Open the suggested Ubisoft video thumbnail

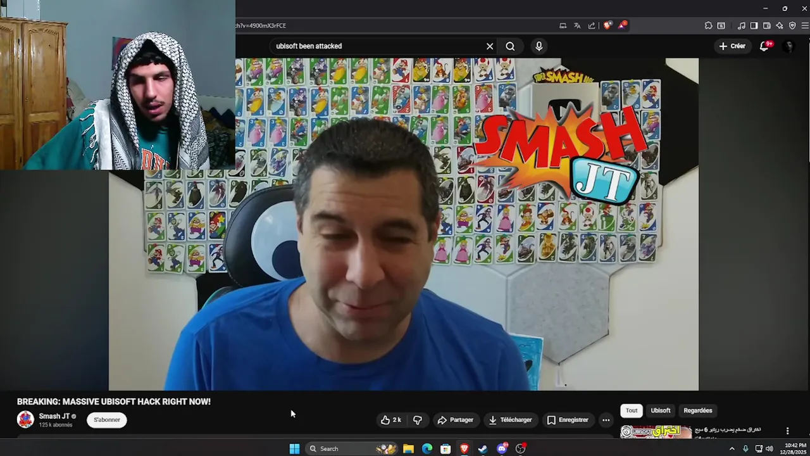pyautogui.click(x=656, y=432)
